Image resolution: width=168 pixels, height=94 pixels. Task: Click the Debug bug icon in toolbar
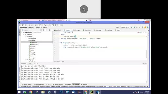tap(134, 27)
